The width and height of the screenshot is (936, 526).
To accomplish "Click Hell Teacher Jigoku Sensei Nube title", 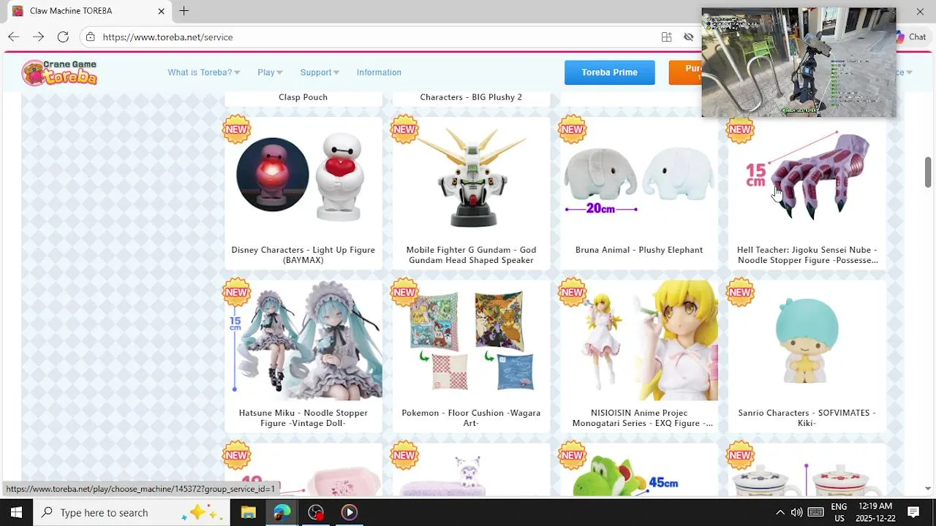I will [x=807, y=255].
